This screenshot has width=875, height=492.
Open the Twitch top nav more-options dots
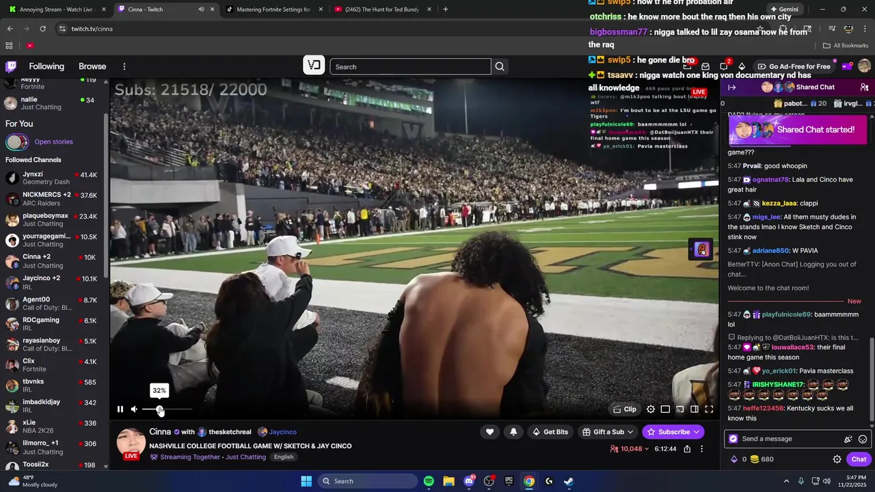[x=124, y=66]
